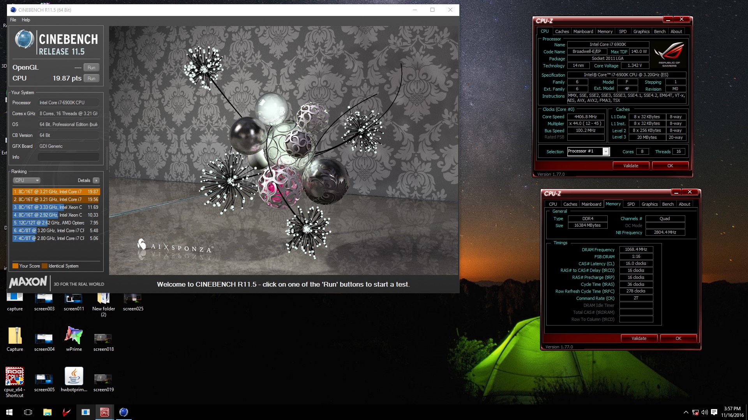Click the Republic of Gamers logo
Screen dimensions: 748x420
[x=669, y=54]
